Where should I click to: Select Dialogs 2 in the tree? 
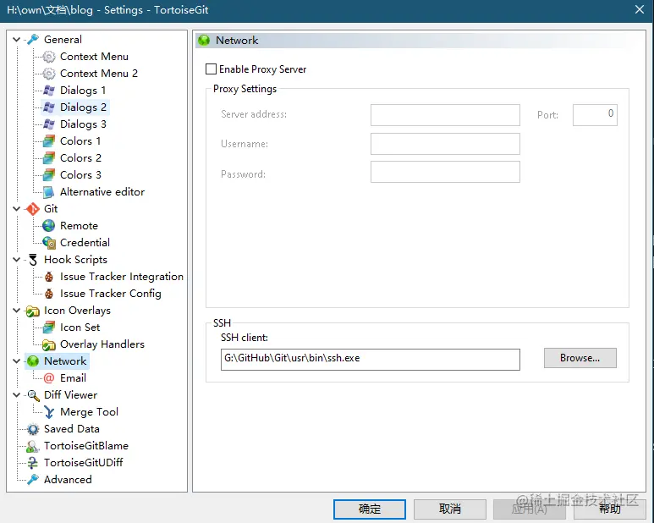click(83, 107)
